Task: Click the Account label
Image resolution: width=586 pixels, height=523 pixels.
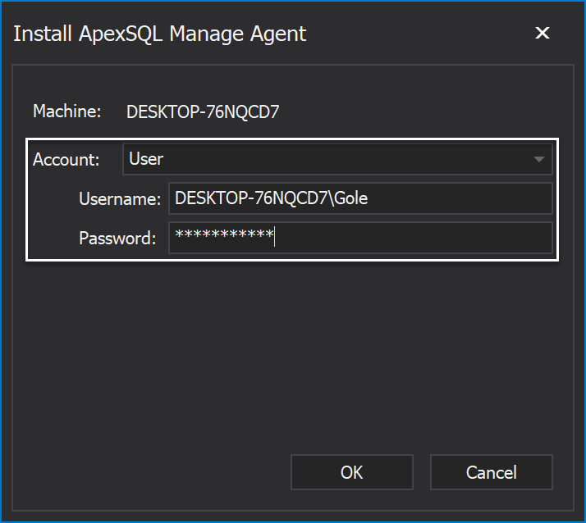Action: [x=66, y=160]
